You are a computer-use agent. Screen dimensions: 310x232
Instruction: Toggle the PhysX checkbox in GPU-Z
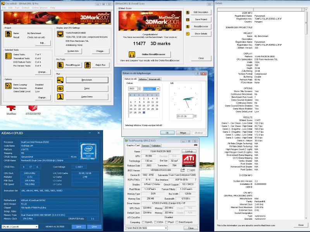coord(166,222)
